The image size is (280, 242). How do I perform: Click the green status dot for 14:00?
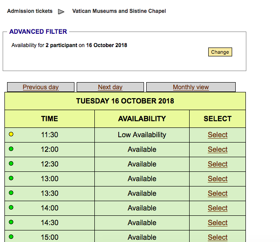pyautogui.click(x=11, y=208)
